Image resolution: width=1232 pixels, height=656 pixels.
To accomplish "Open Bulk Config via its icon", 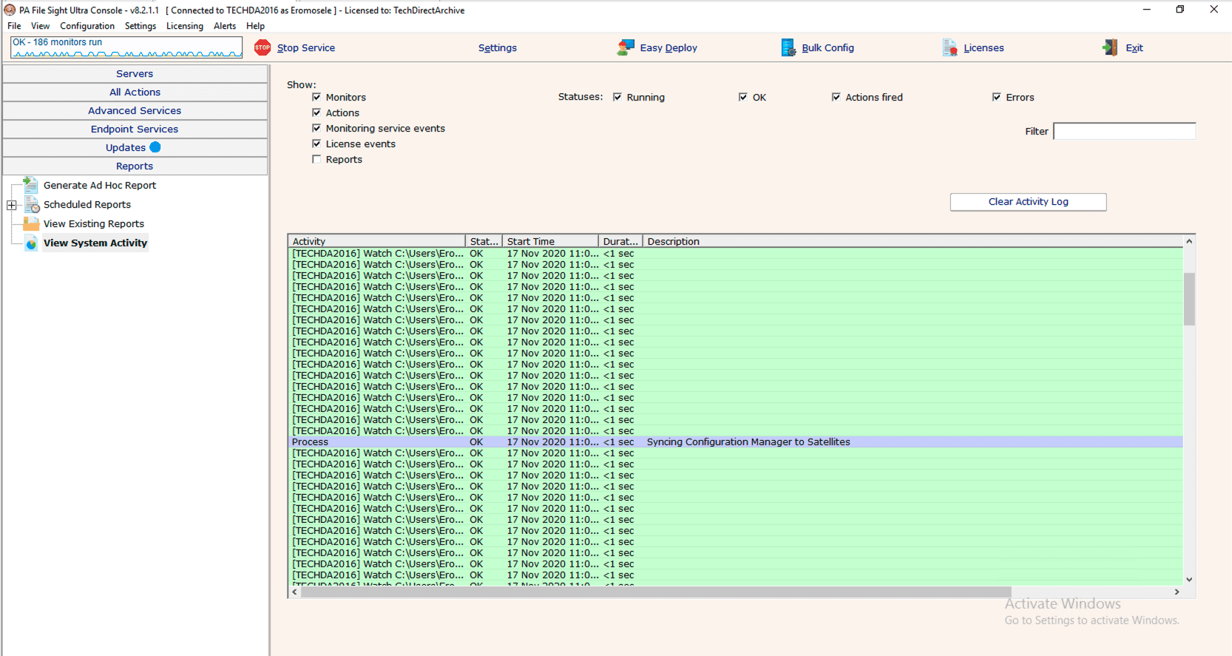I will (x=788, y=47).
